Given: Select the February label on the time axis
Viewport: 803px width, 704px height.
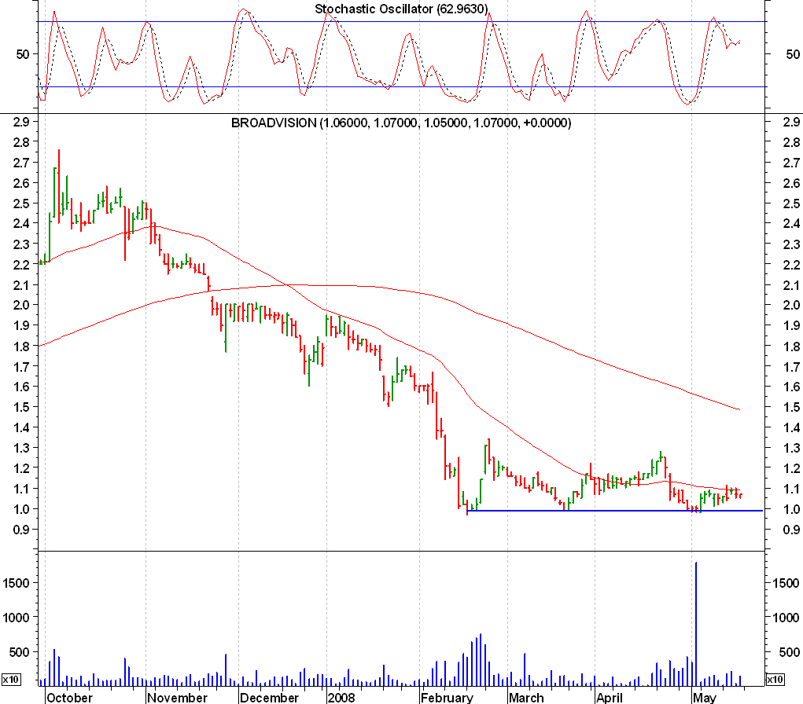Looking at the screenshot, I should point(446,697).
